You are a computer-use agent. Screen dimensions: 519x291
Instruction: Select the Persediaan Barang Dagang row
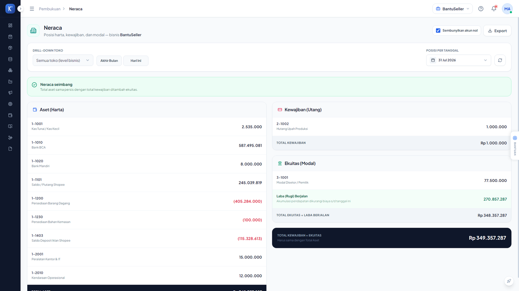point(147,201)
